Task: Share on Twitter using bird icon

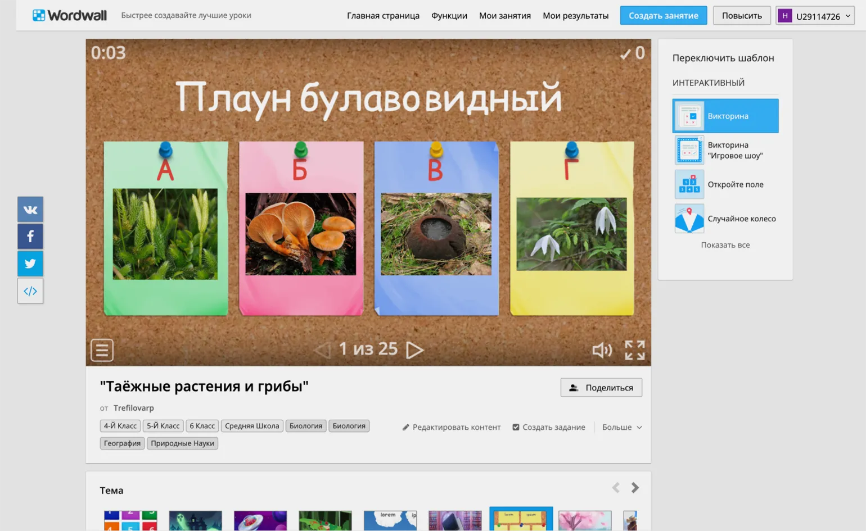Action: point(30,264)
